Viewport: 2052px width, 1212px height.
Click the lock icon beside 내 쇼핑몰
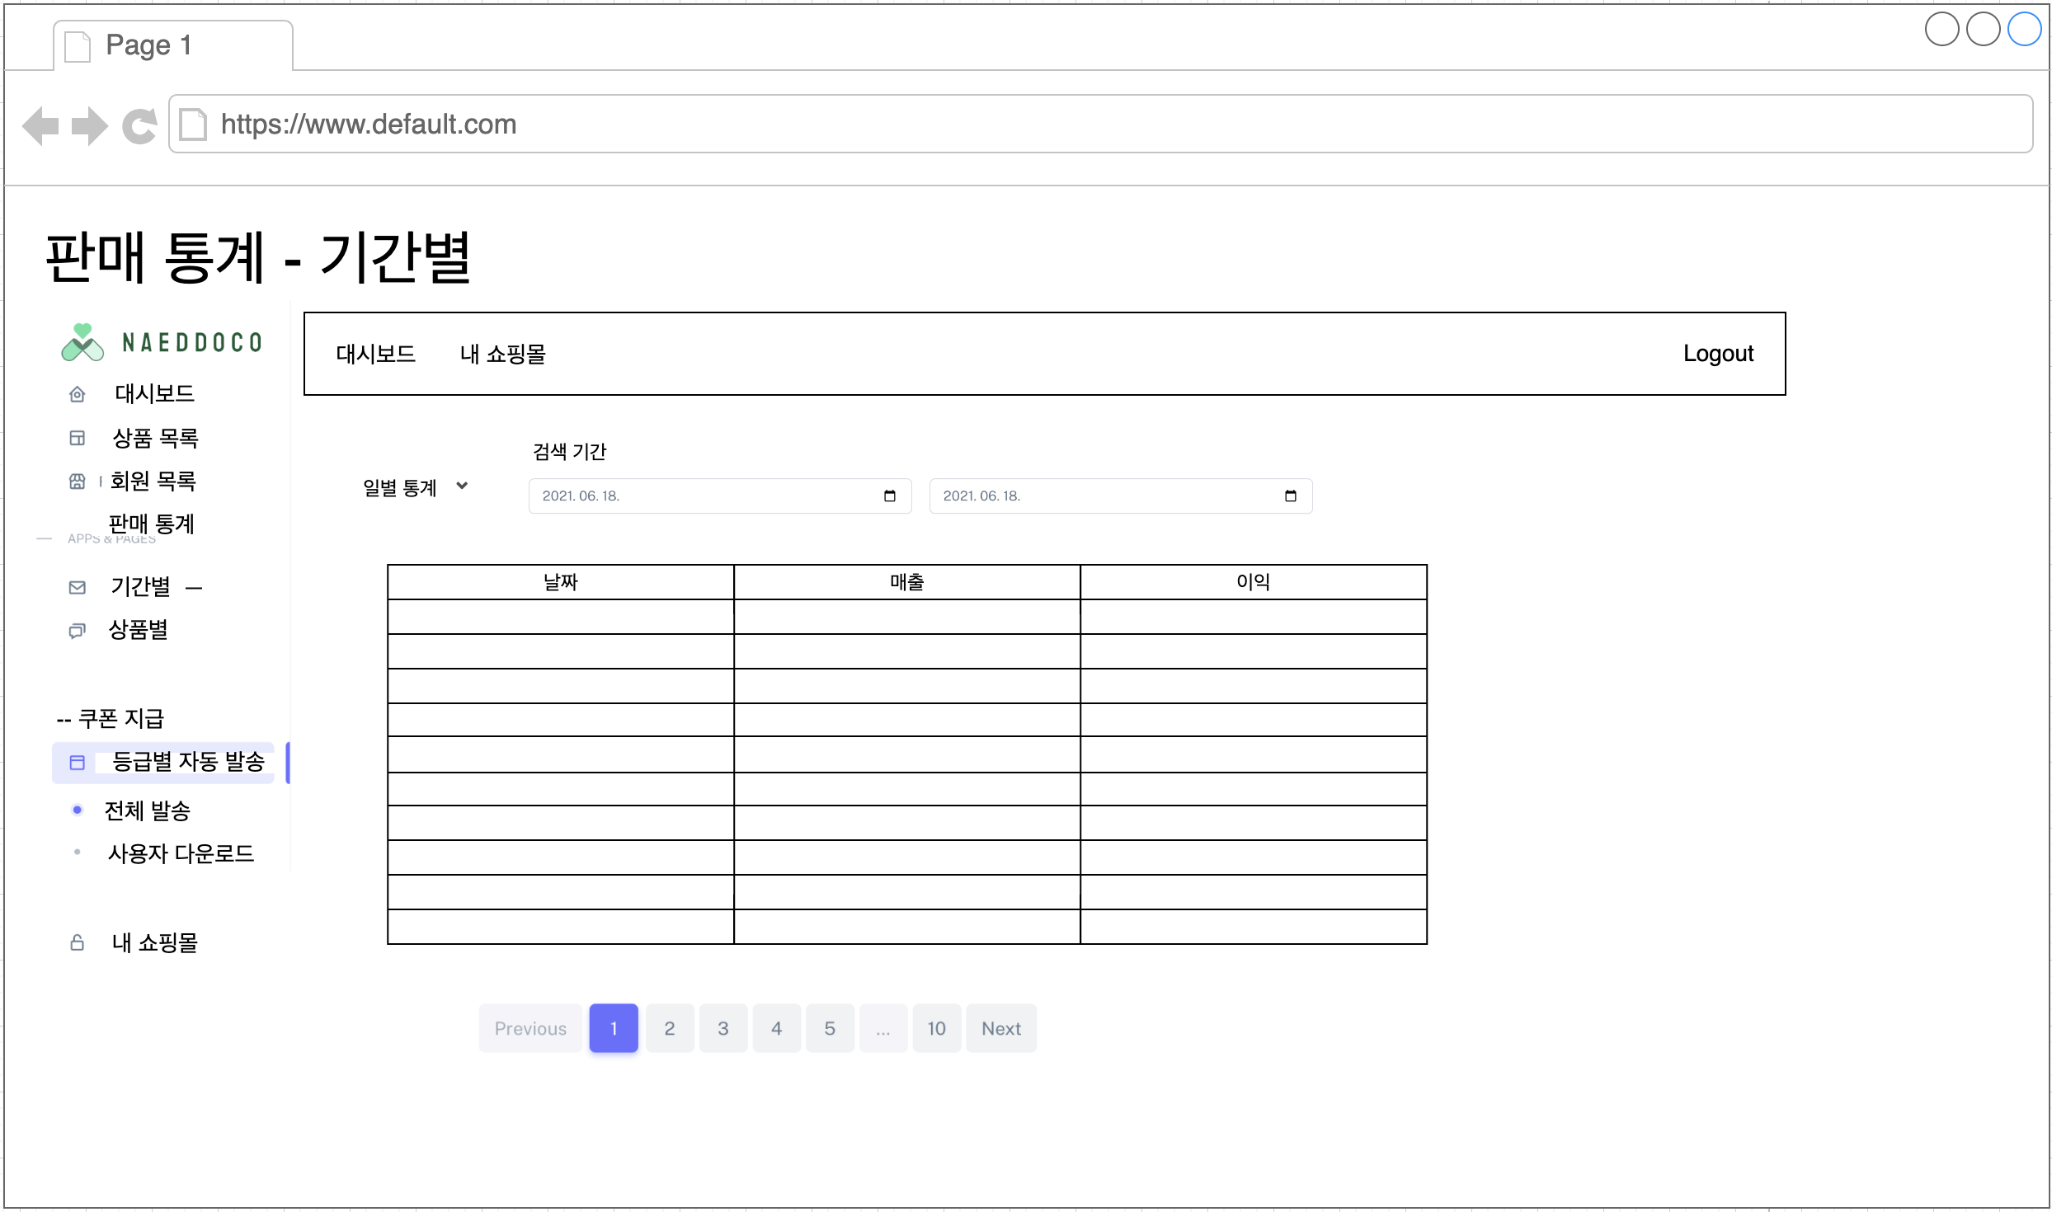coord(77,942)
